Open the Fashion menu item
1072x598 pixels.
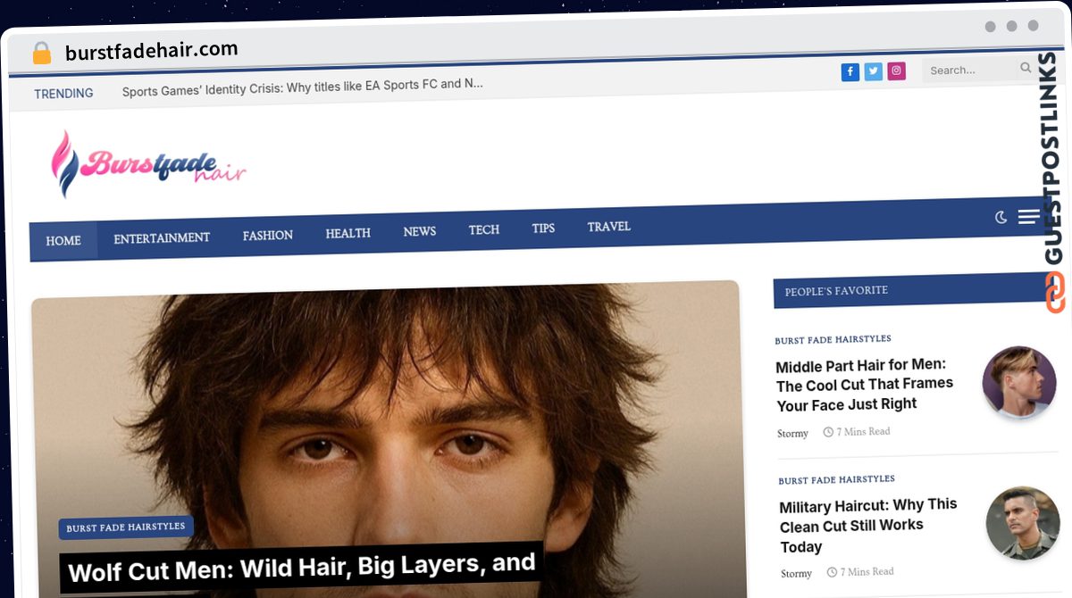pos(268,236)
